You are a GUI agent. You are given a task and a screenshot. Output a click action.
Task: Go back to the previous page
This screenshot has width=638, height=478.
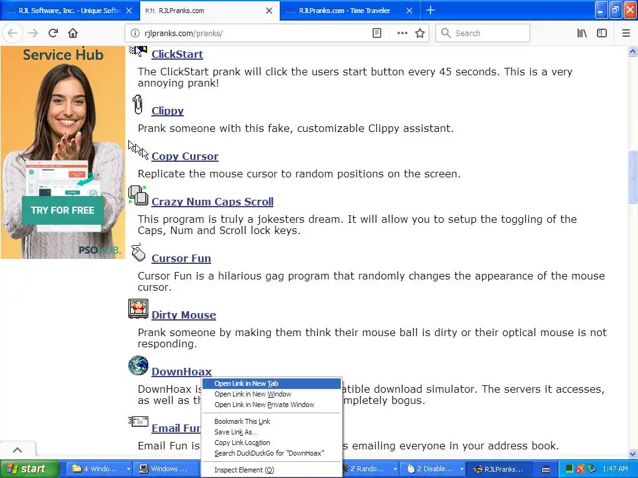(x=12, y=34)
